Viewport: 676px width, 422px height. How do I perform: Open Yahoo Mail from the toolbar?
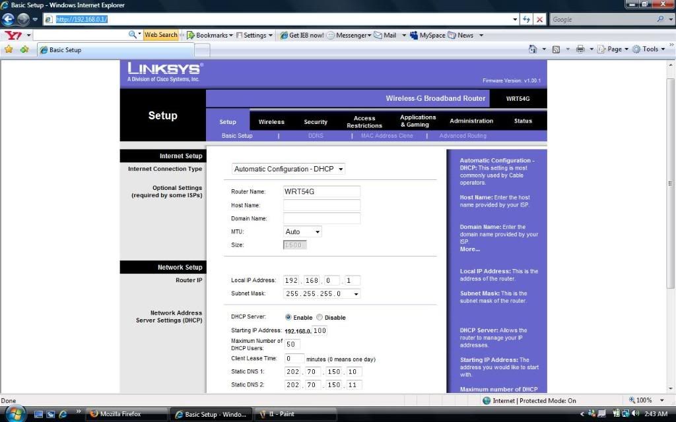coord(385,36)
